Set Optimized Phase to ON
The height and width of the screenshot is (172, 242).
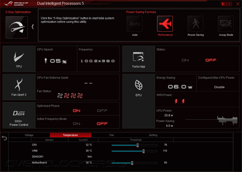pyautogui.click(x=76, y=111)
